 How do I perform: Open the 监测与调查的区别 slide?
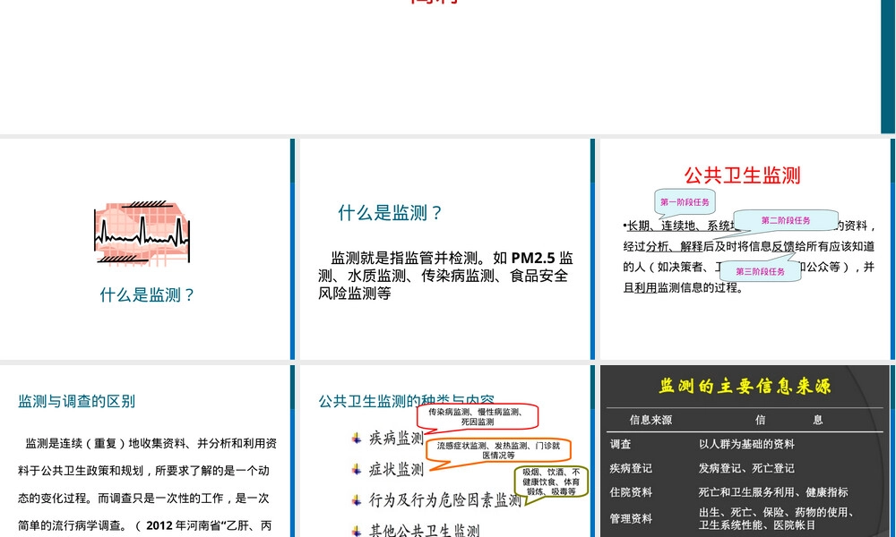147,451
